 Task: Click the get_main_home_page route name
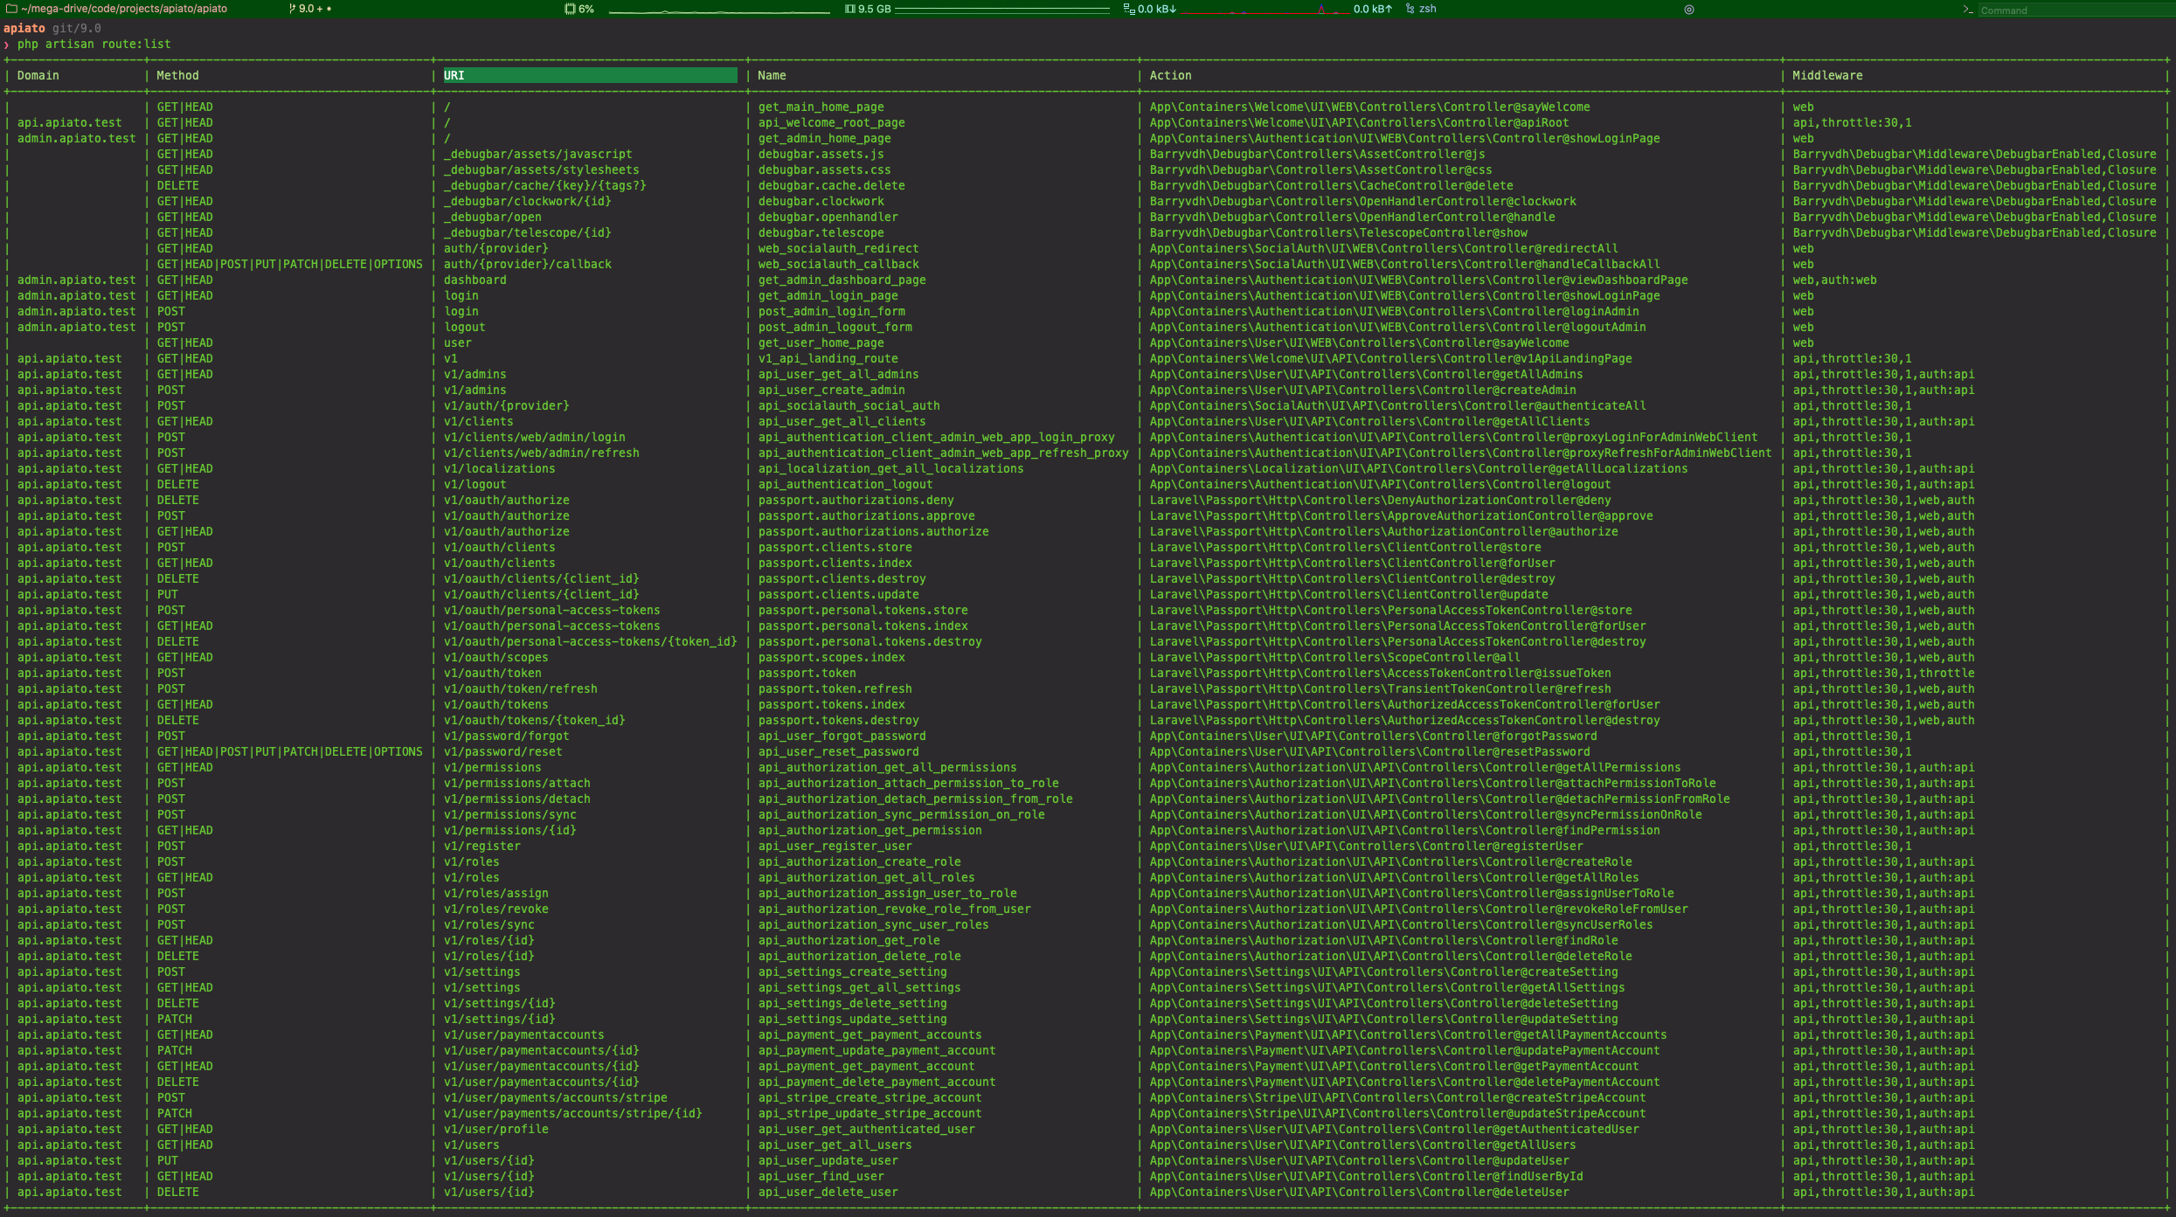pyautogui.click(x=821, y=107)
